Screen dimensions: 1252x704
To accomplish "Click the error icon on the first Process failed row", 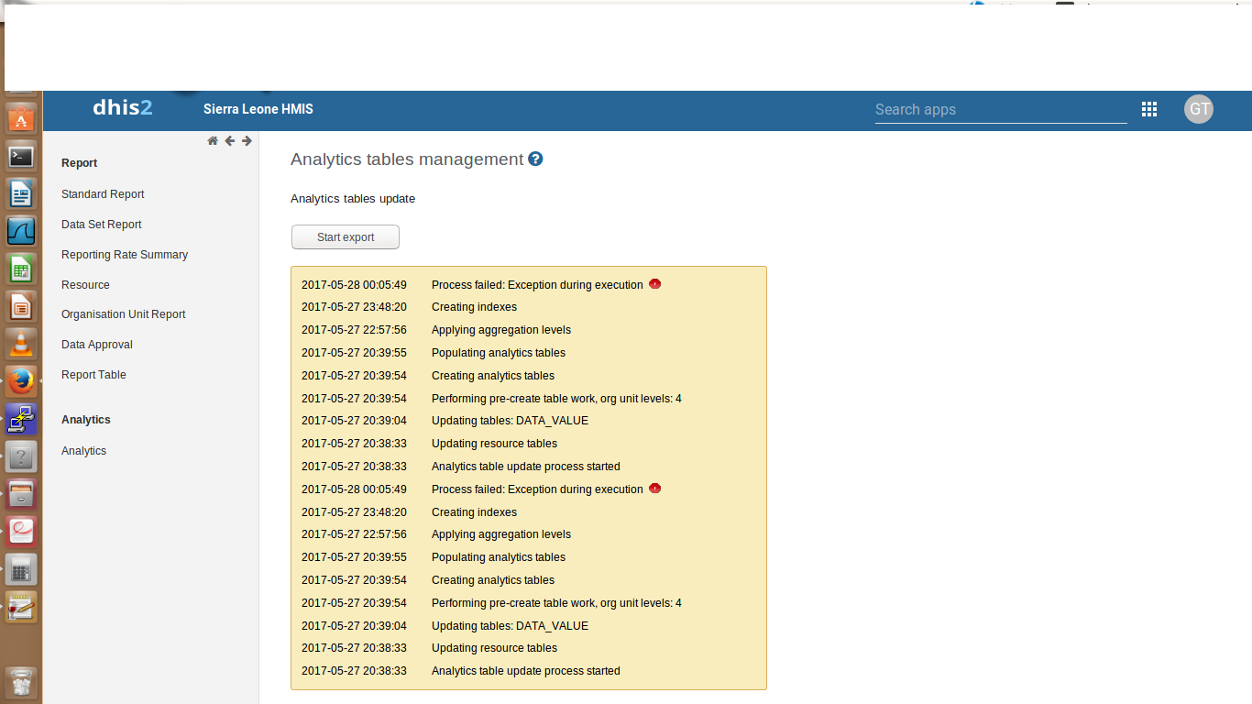I will coord(654,284).
